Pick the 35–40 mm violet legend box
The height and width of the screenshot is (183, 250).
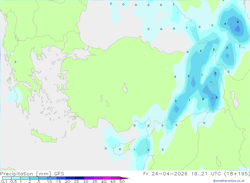[98, 178]
